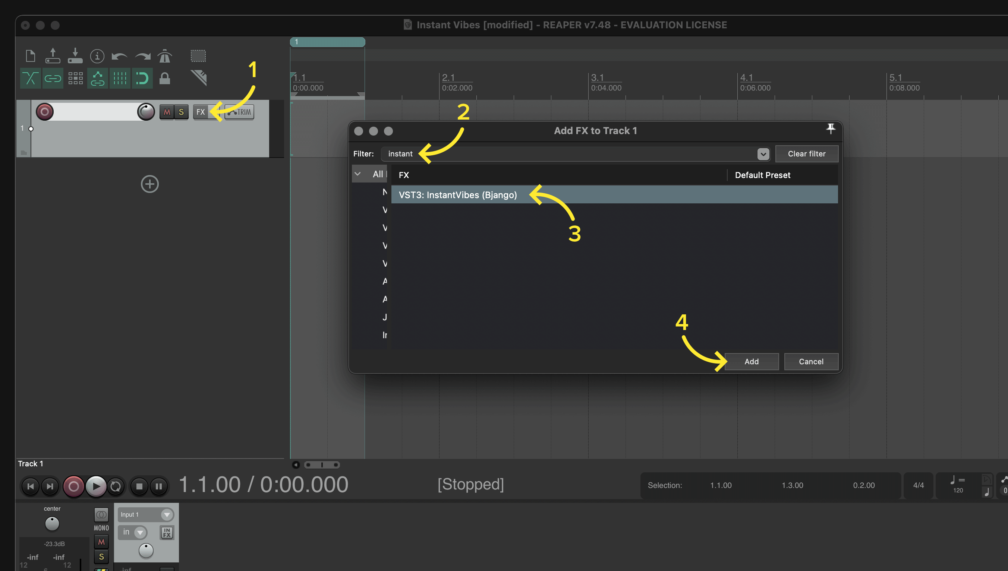Click the [Stopped] transport status text
The height and width of the screenshot is (571, 1008).
[x=471, y=484]
